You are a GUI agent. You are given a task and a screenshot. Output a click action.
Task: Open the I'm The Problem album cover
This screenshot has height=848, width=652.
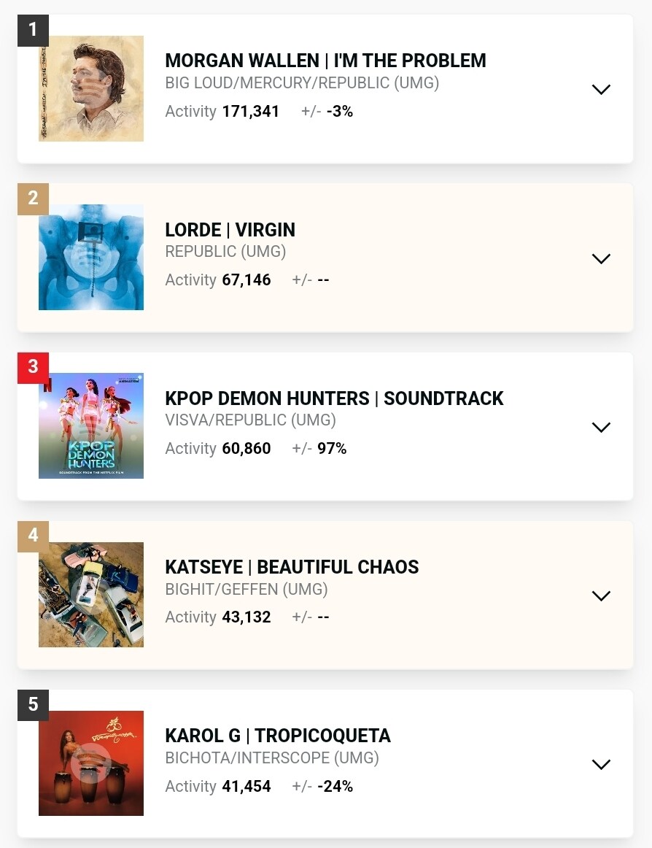click(x=91, y=89)
